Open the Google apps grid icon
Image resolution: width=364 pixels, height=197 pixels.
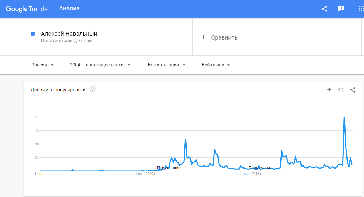click(361, 8)
